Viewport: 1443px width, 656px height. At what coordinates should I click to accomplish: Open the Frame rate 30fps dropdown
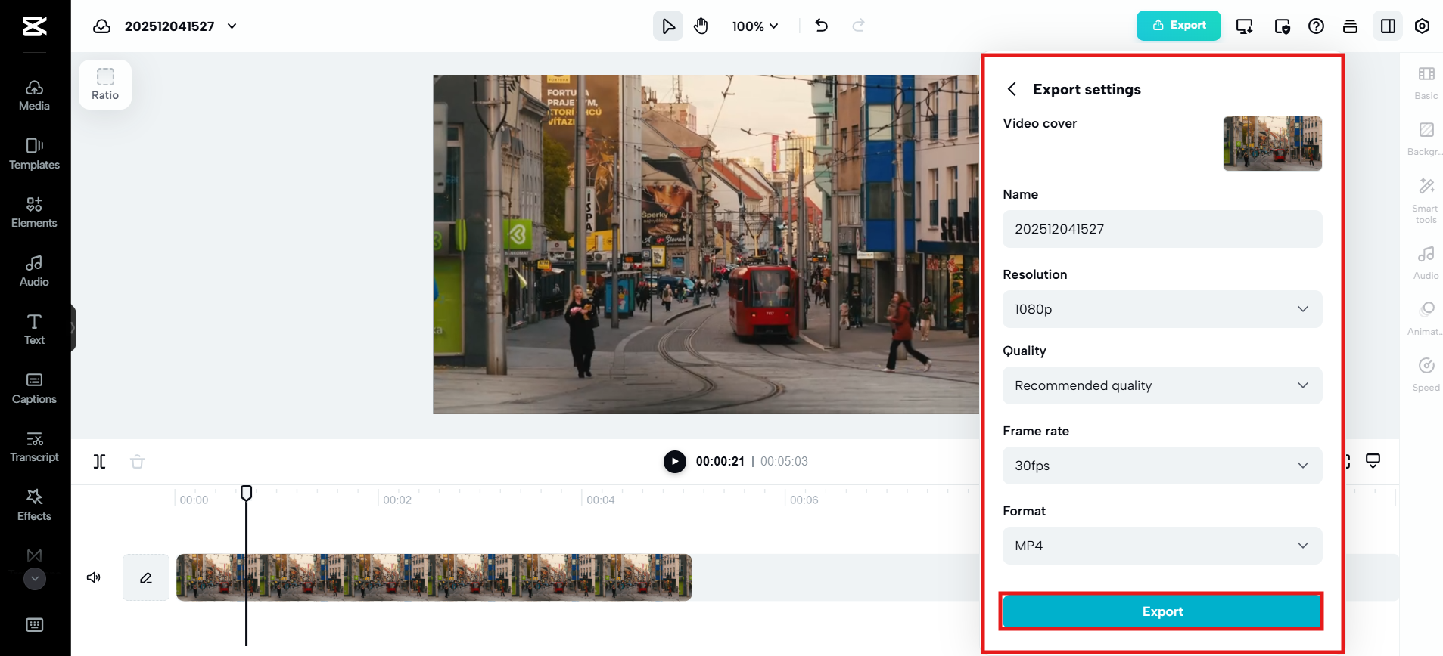(x=1162, y=466)
